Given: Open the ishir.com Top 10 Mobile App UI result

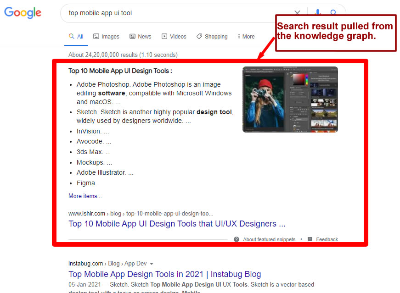Looking at the screenshot, I should pos(177,223).
